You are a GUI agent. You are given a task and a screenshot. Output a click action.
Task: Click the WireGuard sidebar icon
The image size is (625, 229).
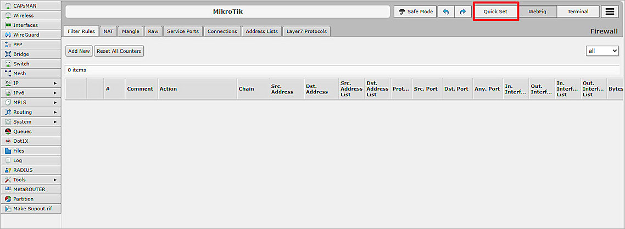(8, 35)
